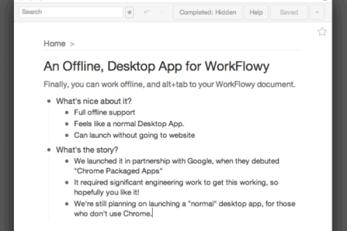The width and height of the screenshot is (347, 231).
Task: Click the bullet of What's the story?
Action: pyautogui.click(x=49, y=150)
